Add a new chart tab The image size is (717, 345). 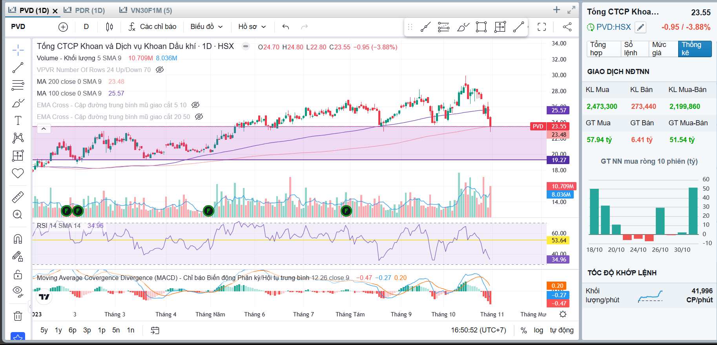coord(556,10)
